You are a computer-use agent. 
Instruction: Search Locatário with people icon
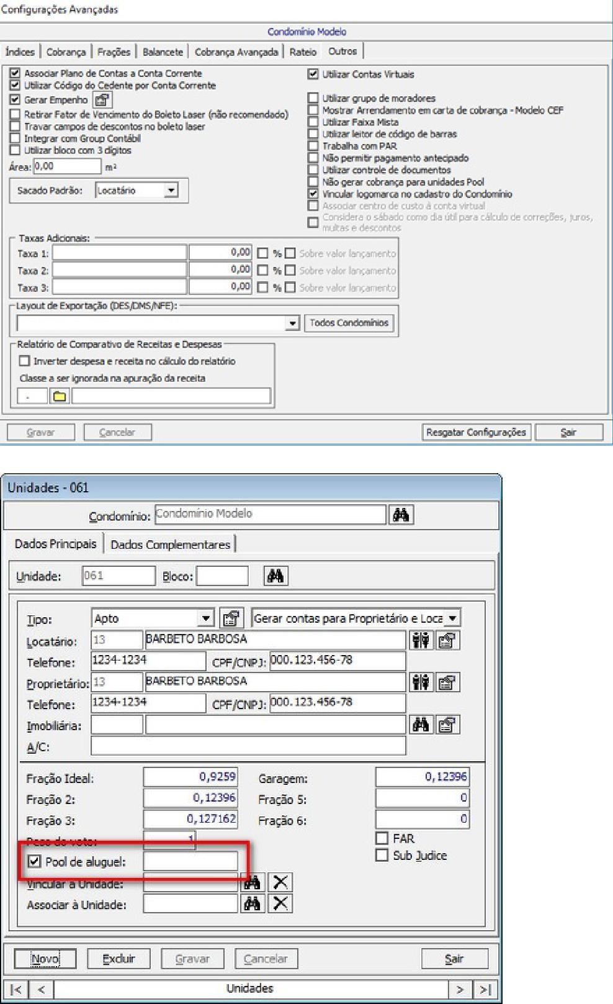coord(421,640)
